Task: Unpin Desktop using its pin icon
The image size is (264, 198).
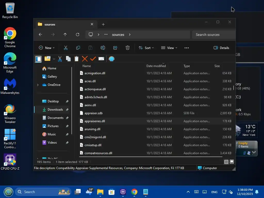Action: click(x=67, y=101)
